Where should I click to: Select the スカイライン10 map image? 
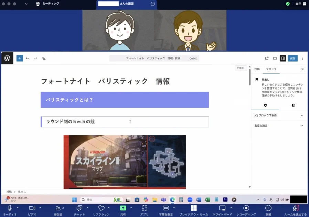pyautogui.click(x=125, y=162)
